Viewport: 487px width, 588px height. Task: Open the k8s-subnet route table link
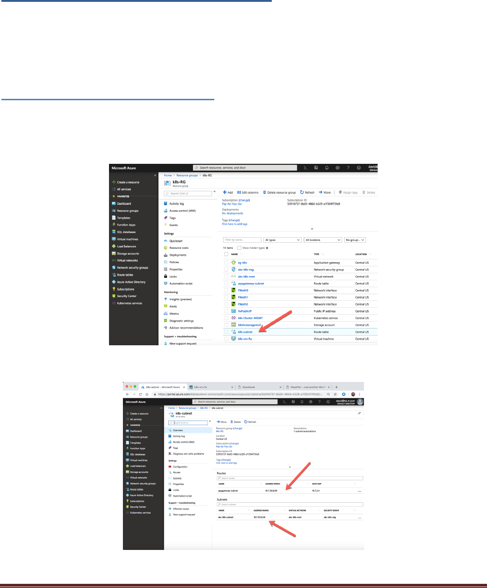point(245,332)
